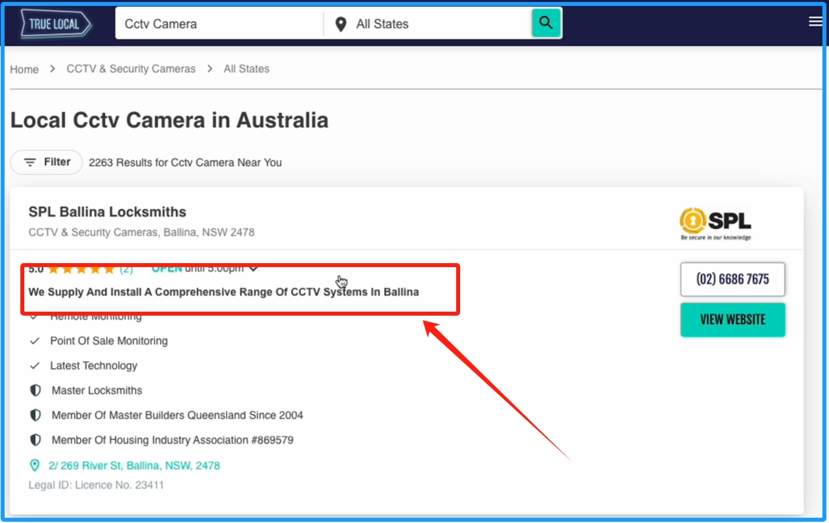Click checkmark icon next to Point Of Sale Monitoring
The height and width of the screenshot is (523, 829).
pos(35,341)
